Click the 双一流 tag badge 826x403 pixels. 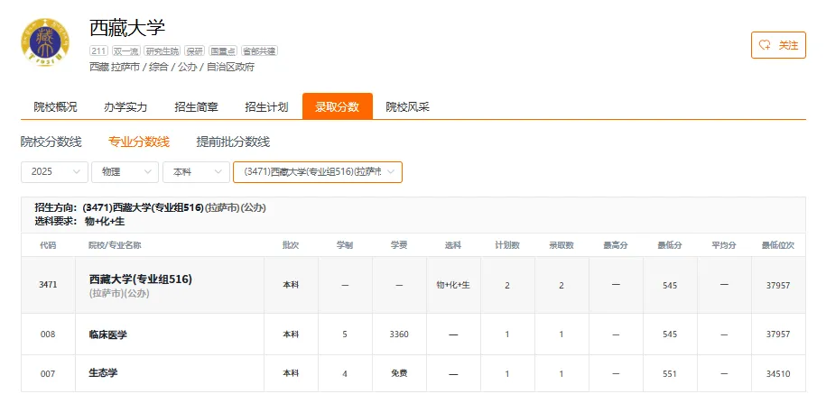pyautogui.click(x=125, y=51)
